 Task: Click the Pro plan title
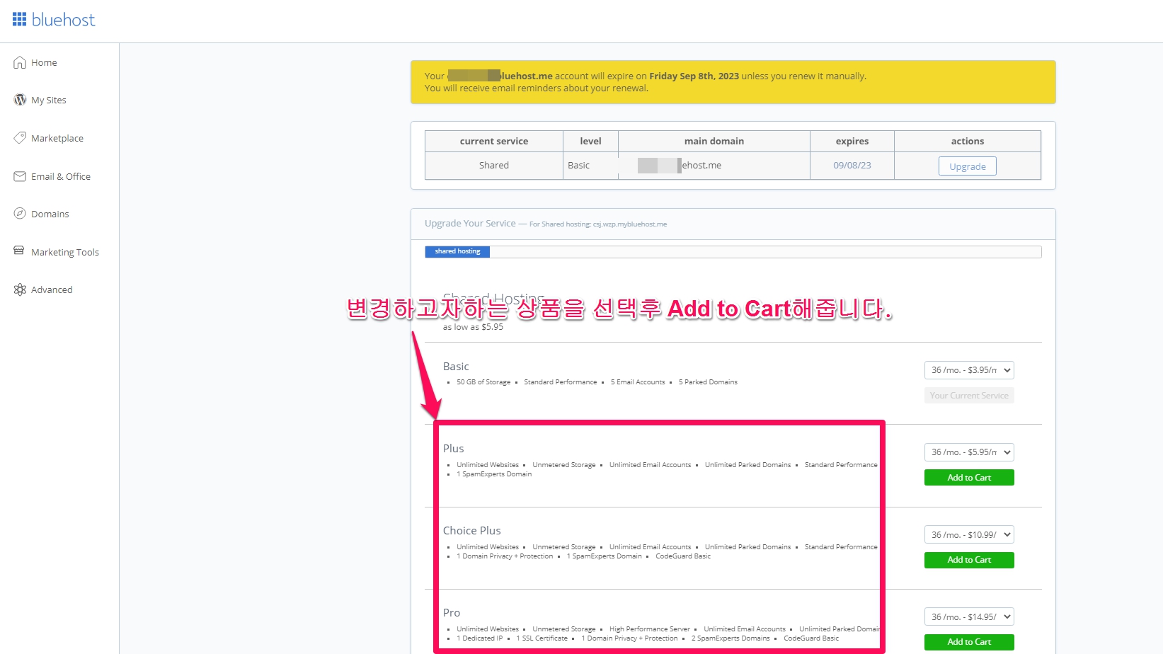pyautogui.click(x=452, y=613)
